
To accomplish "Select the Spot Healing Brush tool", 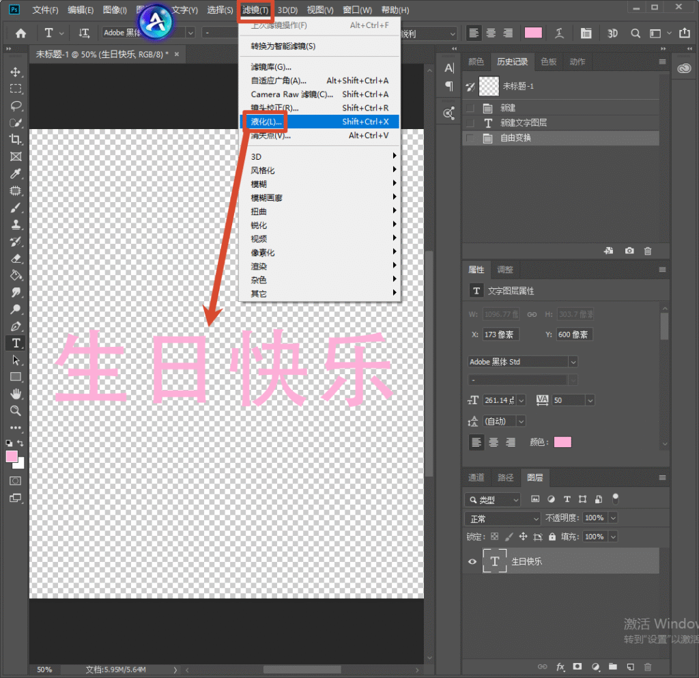I will (x=16, y=190).
